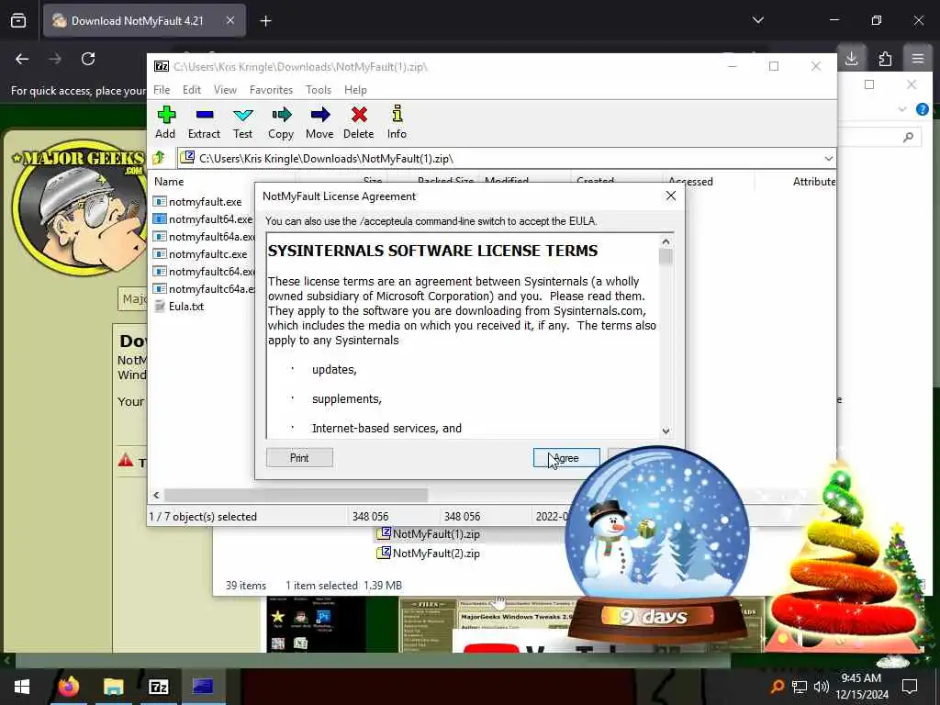Click the network icon in system tray
This screenshot has width=940, height=705.
pyautogui.click(x=800, y=687)
